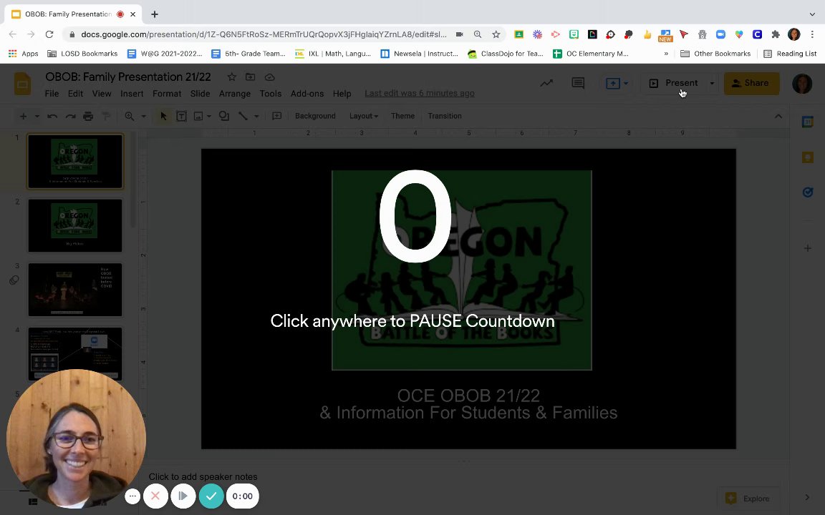The width and height of the screenshot is (825, 515).
Task: Open the Reading List bookmark
Action: [790, 54]
